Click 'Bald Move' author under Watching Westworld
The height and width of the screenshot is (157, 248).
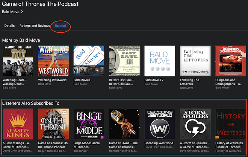pyautogui.click(x=45, y=84)
